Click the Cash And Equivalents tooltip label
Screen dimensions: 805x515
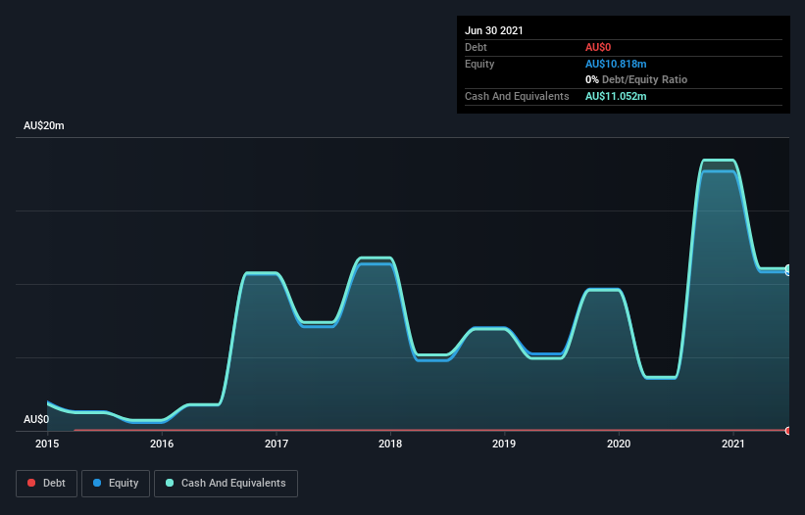tap(517, 96)
